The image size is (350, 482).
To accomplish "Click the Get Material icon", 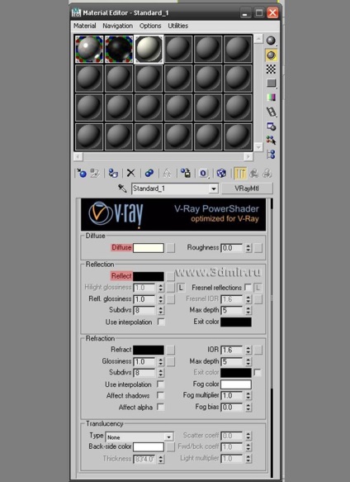I will (82, 173).
